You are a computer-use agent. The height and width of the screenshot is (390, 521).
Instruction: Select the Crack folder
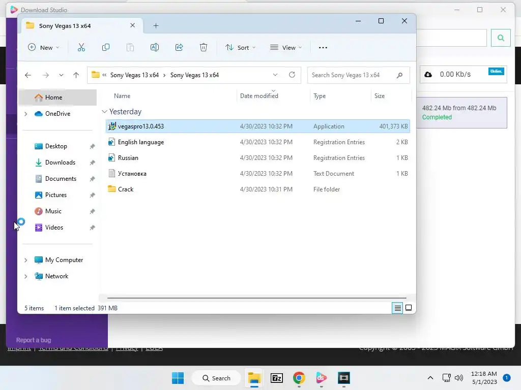click(257, 189)
